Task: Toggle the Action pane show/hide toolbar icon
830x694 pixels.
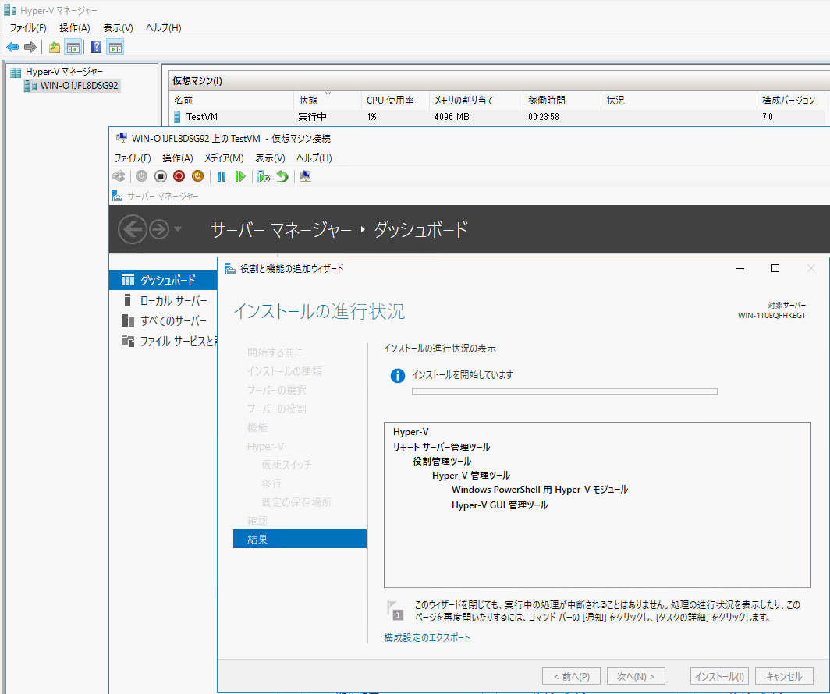Action: [115, 48]
